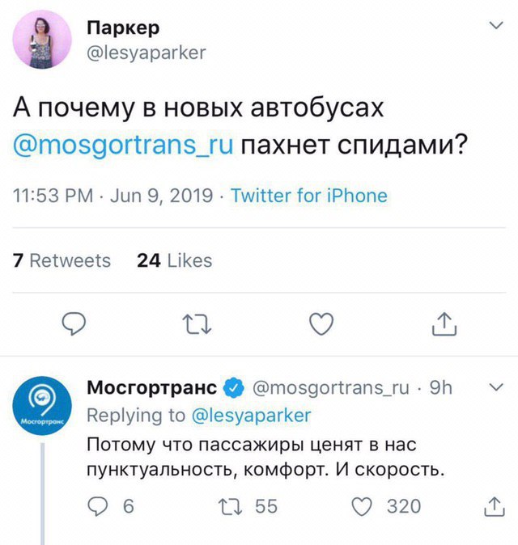518x545 pixels.
Task: Like the main tweet with heart icon
Action: pos(322,324)
